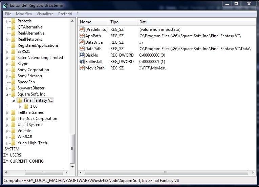Viewport: 259px width, 187px height.
Task: Click the Telltale Games folder icon
Action: [13, 112]
